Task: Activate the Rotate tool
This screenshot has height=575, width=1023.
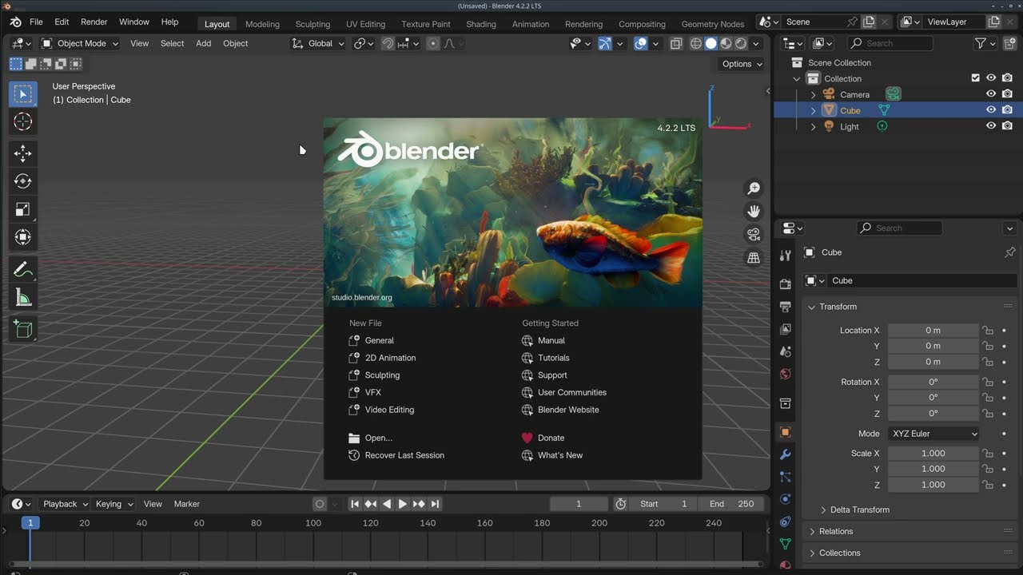Action: 23,181
